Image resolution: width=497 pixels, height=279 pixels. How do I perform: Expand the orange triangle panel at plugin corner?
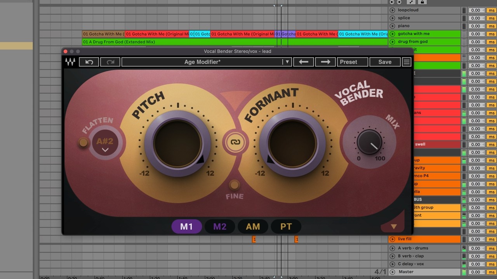point(394,227)
